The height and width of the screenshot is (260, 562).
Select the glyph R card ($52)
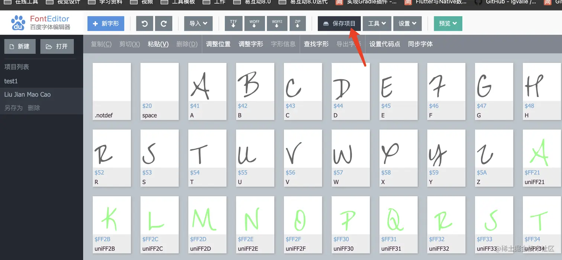[x=112, y=158]
